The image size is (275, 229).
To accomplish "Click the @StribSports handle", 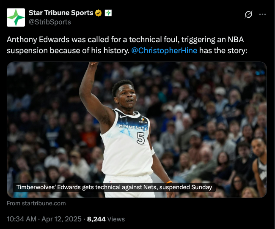I will [50, 22].
